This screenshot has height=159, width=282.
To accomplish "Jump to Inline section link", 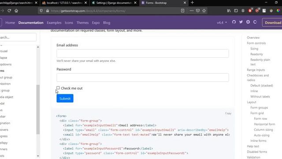I will click(254, 91).
